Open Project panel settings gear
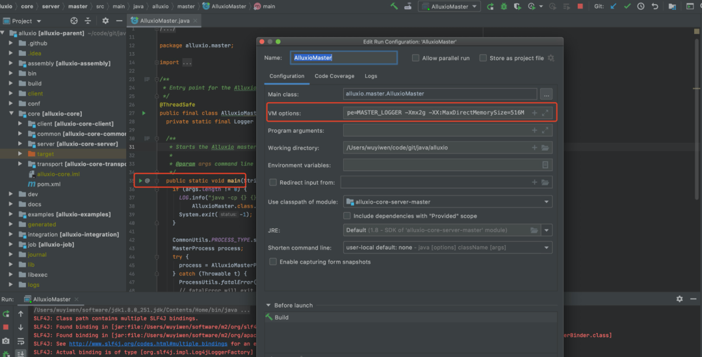The width and height of the screenshot is (702, 357). pos(105,21)
